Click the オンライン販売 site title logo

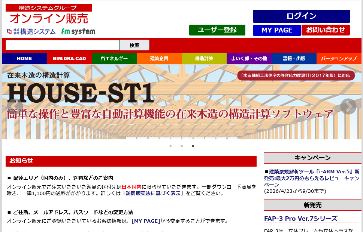coord(49,18)
